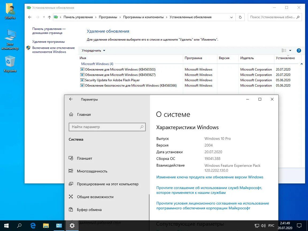Viewport: 308px width, 231px height.
Task: Click the Найти параметр search field
Action: click(107, 127)
